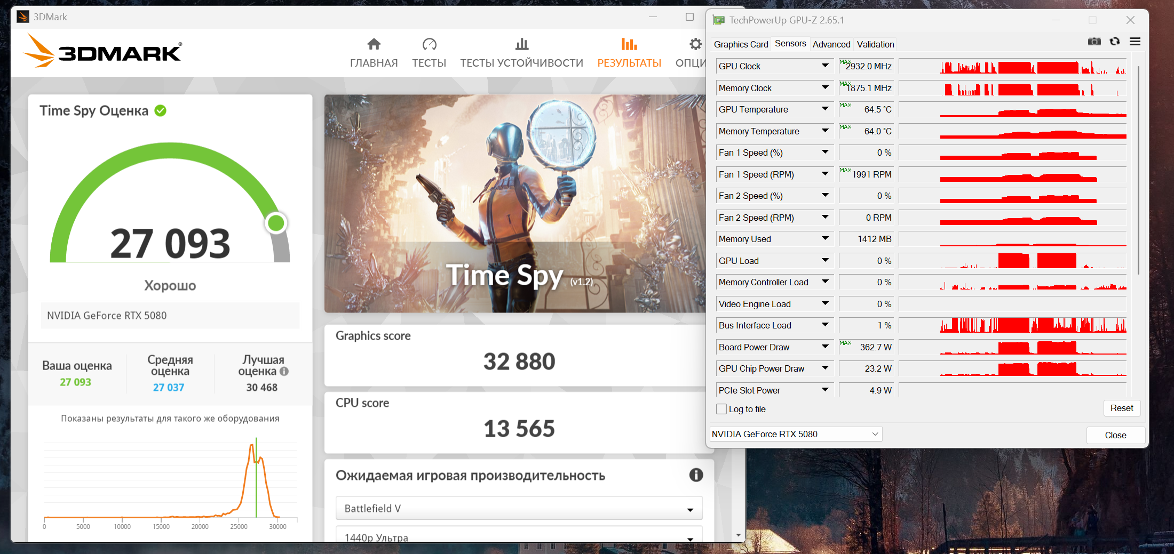The image size is (1174, 554).
Task: Enable the Log to file checkbox
Action: 721,409
